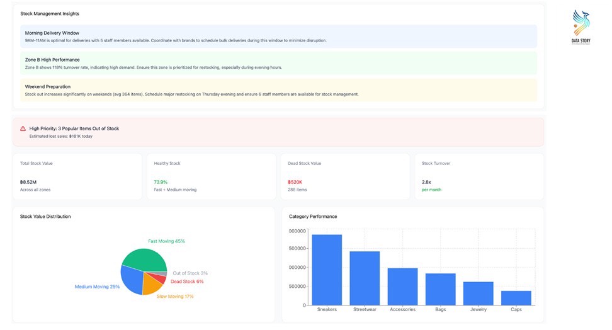Click the orange Slow Moving pie slice
This screenshot has height=330, width=612.
[152, 285]
